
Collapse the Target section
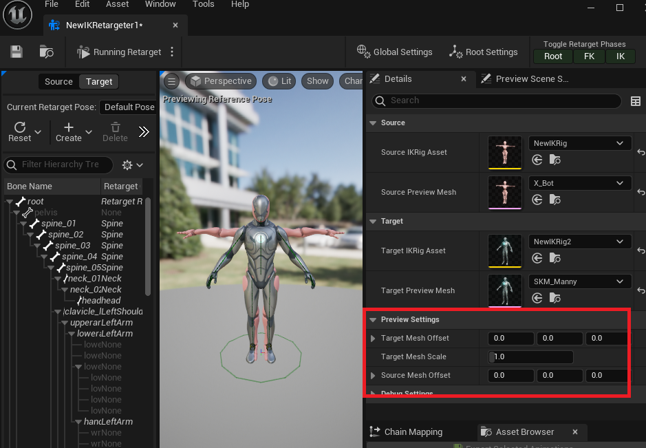click(373, 222)
